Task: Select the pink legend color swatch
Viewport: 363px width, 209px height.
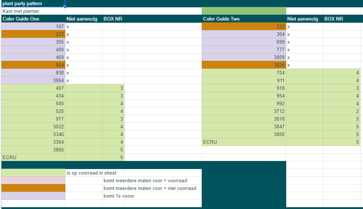Action: tap(33, 180)
